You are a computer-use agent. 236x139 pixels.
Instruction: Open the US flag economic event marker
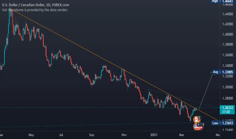(x=196, y=127)
